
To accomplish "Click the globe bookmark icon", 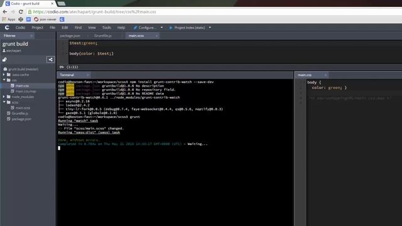I will pos(21,19).
